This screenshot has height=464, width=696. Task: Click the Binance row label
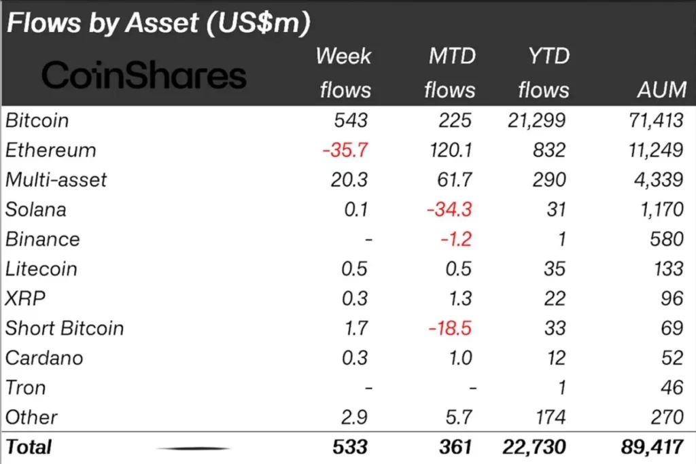(x=43, y=240)
